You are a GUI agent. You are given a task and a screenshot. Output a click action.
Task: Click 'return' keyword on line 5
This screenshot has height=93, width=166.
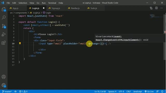pyautogui.click(x=27, y=28)
